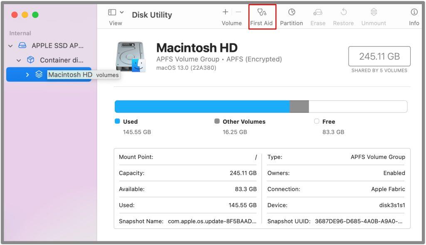The image size is (426, 245).
Task: Click the Capacity row value 245.11 GB
Action: [x=243, y=173]
